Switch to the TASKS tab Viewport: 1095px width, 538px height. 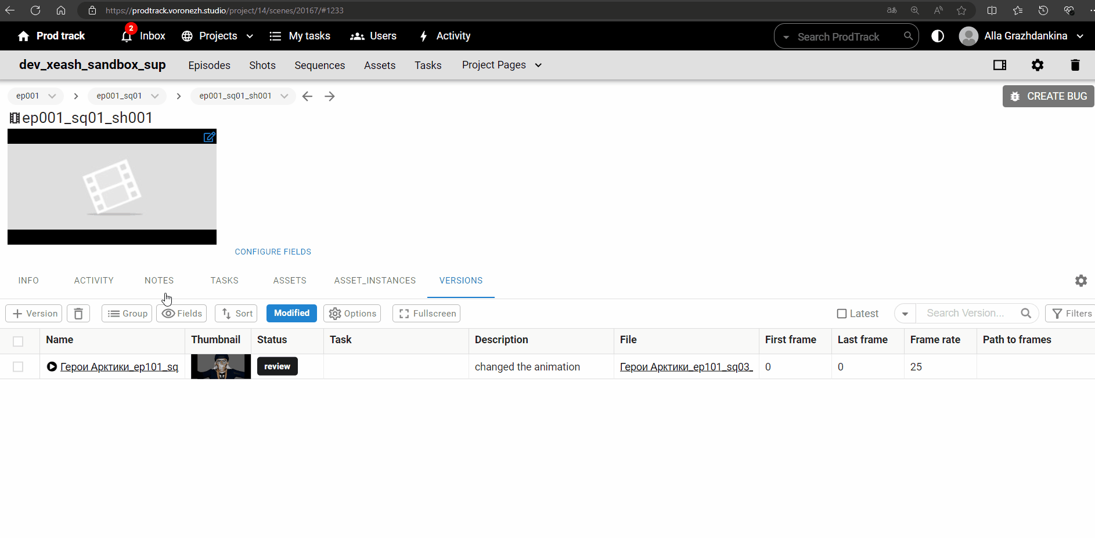pyautogui.click(x=224, y=281)
